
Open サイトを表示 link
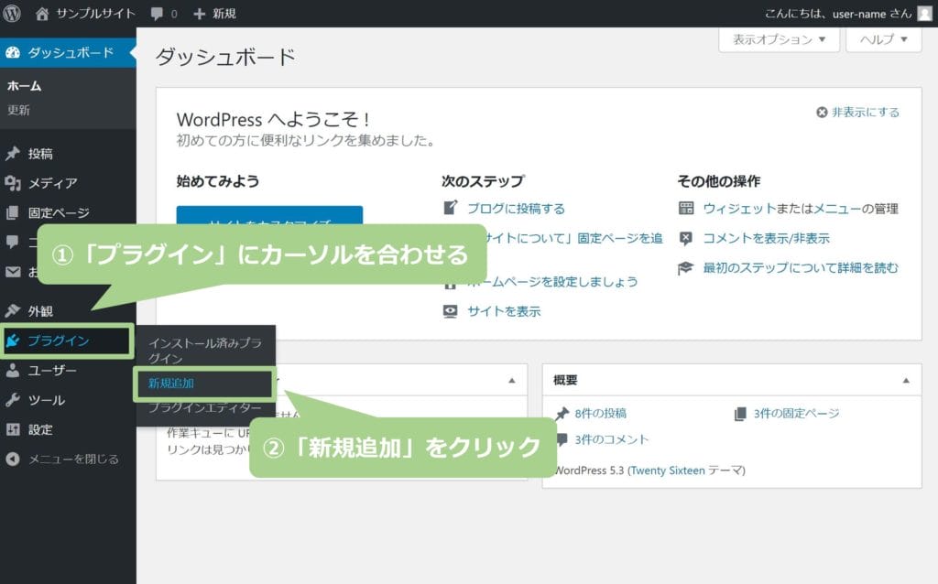click(x=504, y=311)
